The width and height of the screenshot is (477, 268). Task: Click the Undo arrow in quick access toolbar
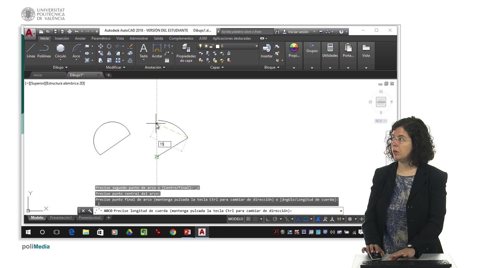coord(76,32)
